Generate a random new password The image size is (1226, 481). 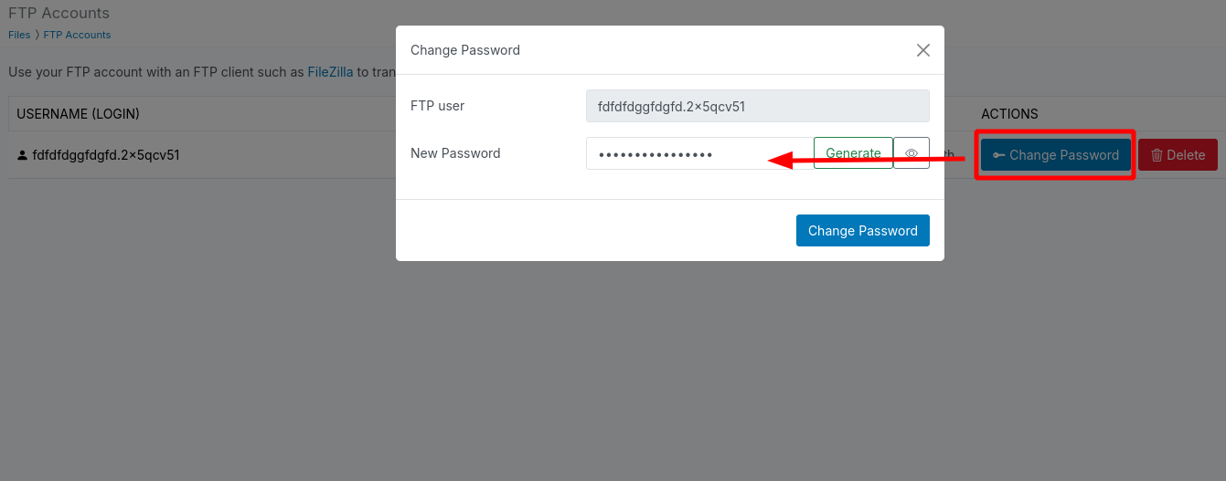pyautogui.click(x=853, y=153)
